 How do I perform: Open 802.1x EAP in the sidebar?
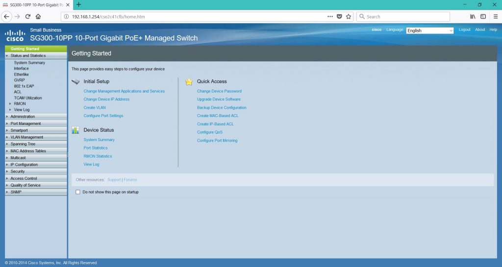[x=24, y=86]
